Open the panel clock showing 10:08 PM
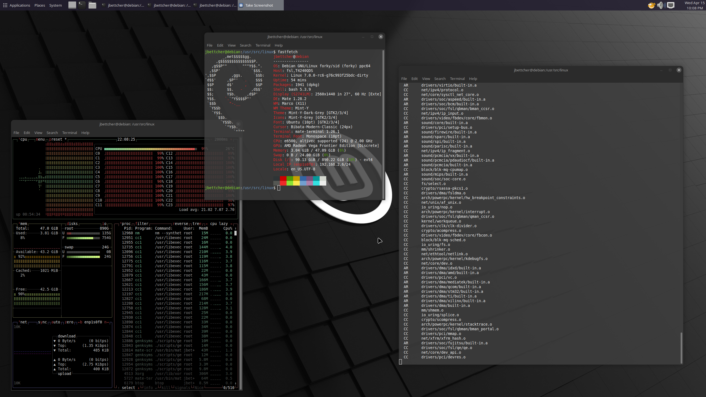The width and height of the screenshot is (706, 397). [694, 5]
